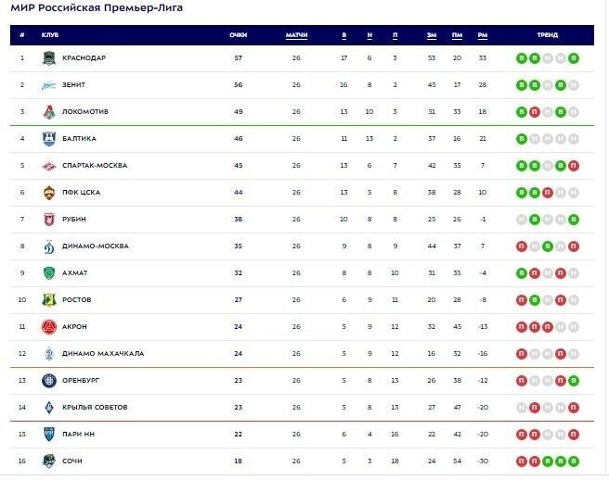Click the Orenburg round club badge
This screenshot has height=480, width=609.
click(49, 381)
